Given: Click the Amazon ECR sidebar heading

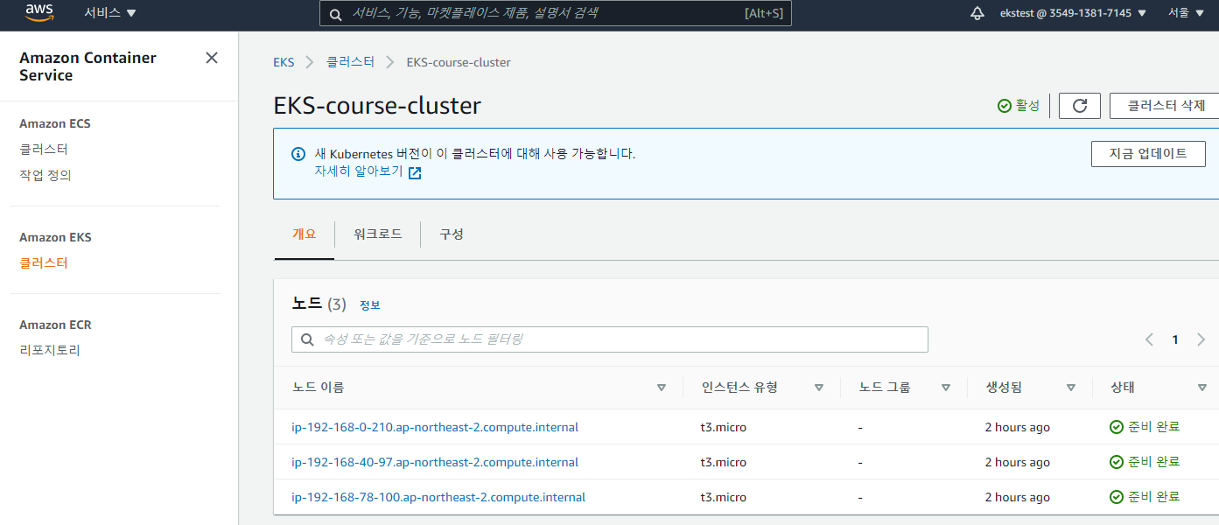Looking at the screenshot, I should click(x=55, y=325).
